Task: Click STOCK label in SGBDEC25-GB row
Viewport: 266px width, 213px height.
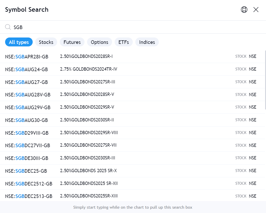Action: click(x=241, y=170)
